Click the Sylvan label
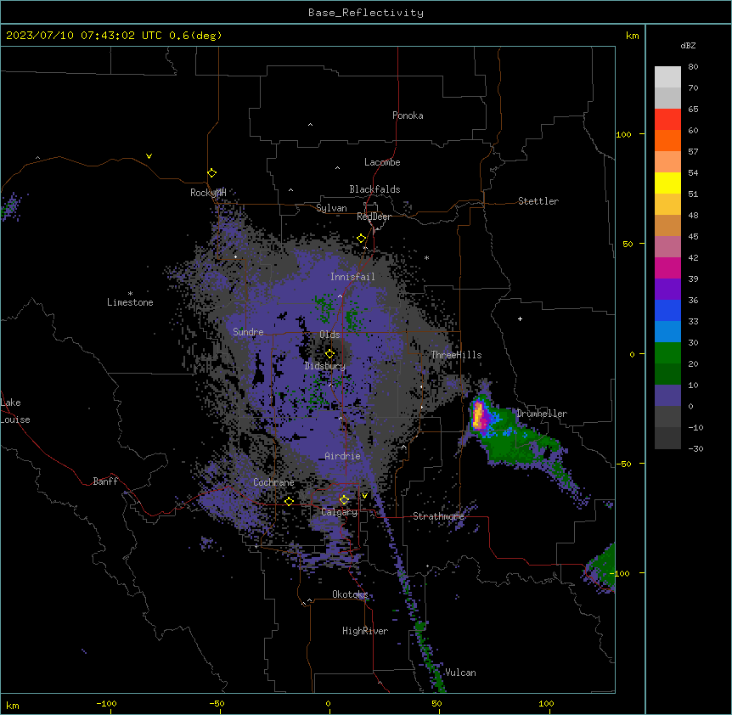Image resolution: width=732 pixels, height=715 pixels. 331,208
